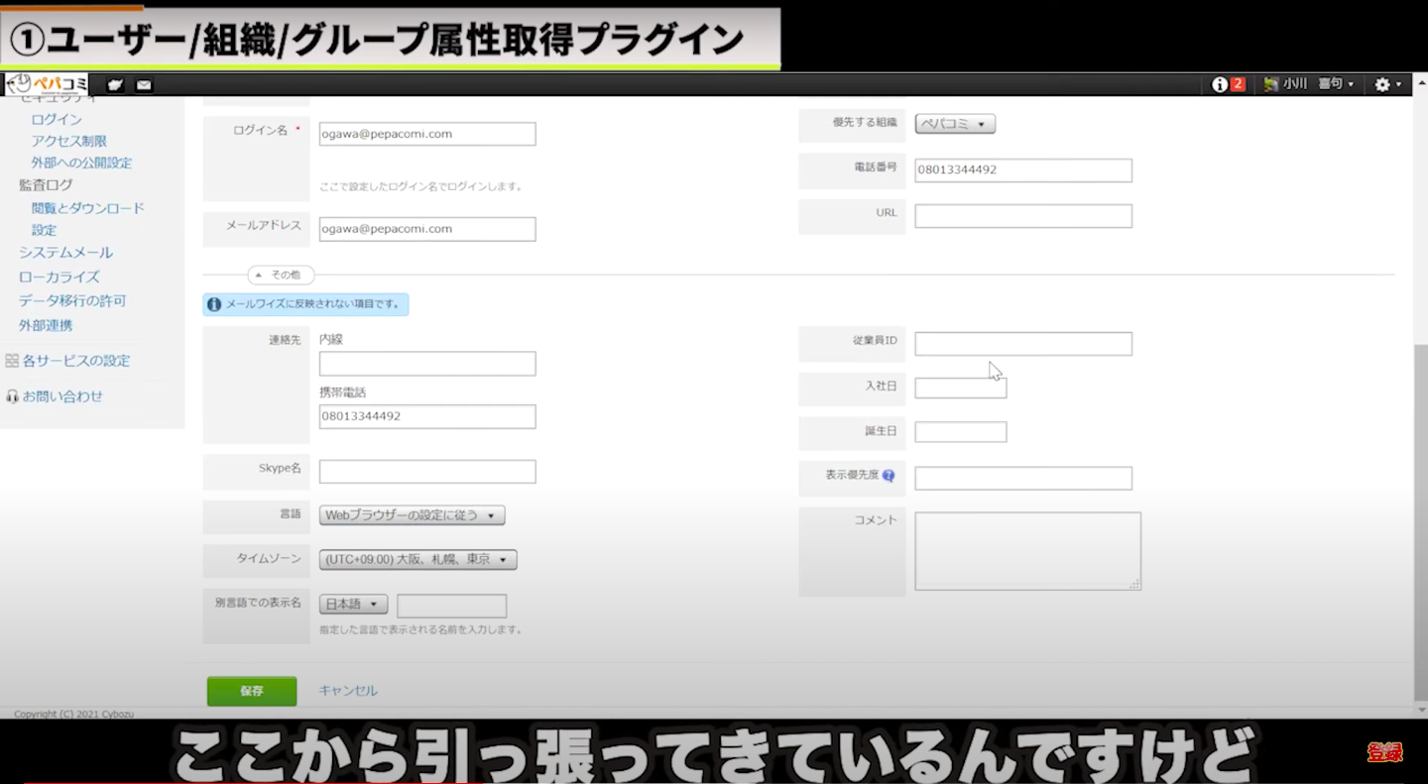Image resolution: width=1428 pixels, height=784 pixels.
Task: Collapse the その他 section
Action: (x=281, y=275)
